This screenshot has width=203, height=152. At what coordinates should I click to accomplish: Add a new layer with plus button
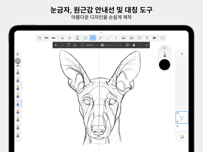[x=182, y=54]
